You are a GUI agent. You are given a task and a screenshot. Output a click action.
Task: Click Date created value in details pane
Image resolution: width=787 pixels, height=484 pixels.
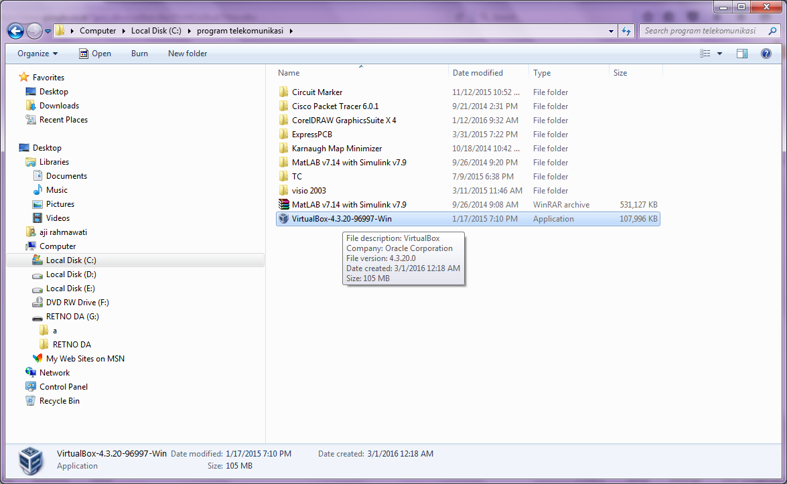400,453
